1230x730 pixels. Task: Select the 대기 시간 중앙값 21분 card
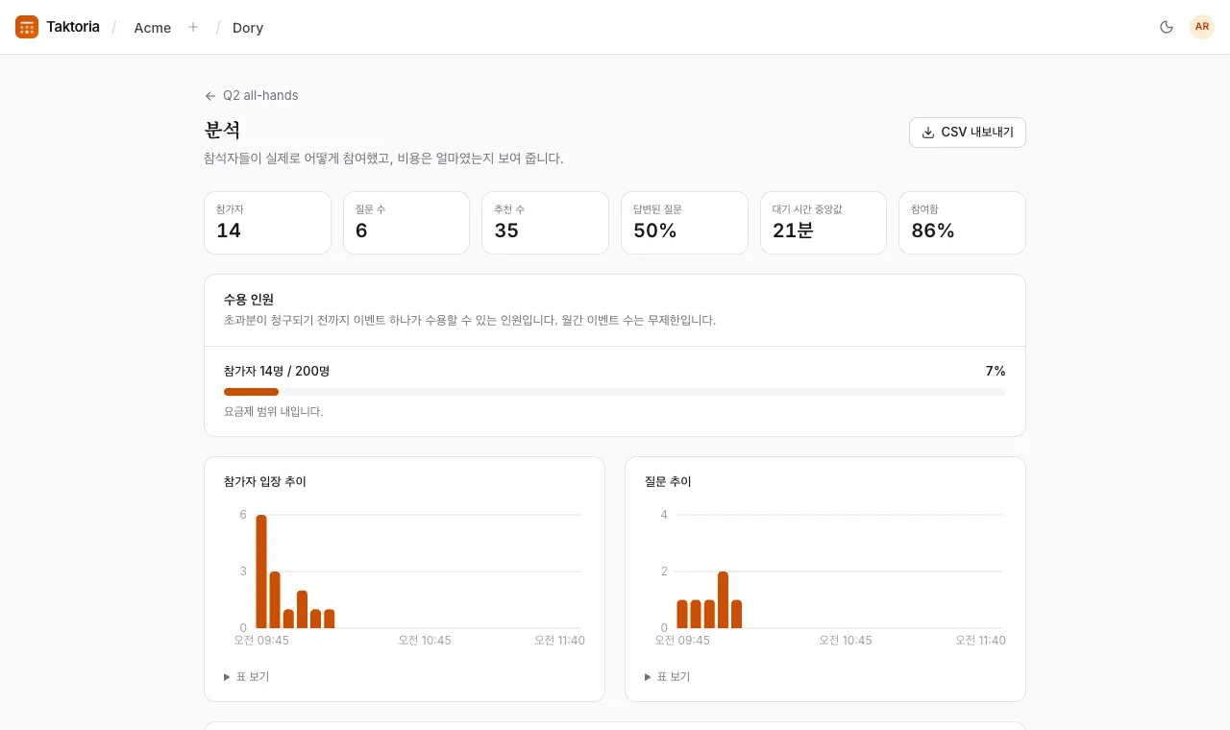click(824, 223)
